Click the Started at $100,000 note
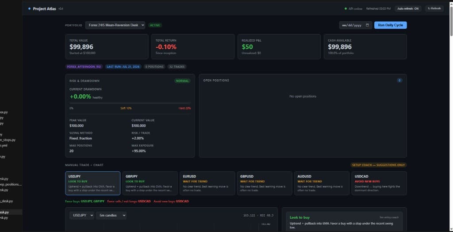The width and height of the screenshot is (453, 232). [x=82, y=53]
